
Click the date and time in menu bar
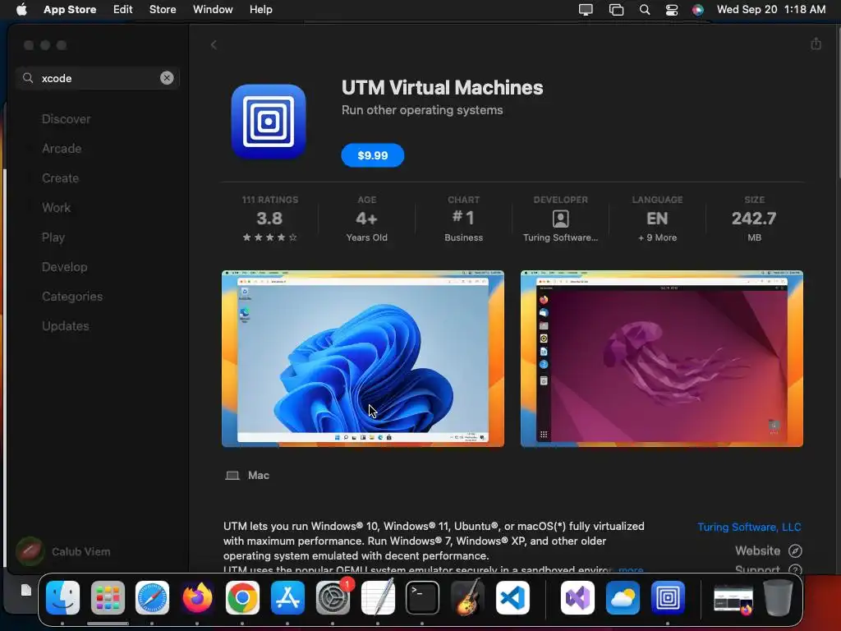[x=771, y=10]
